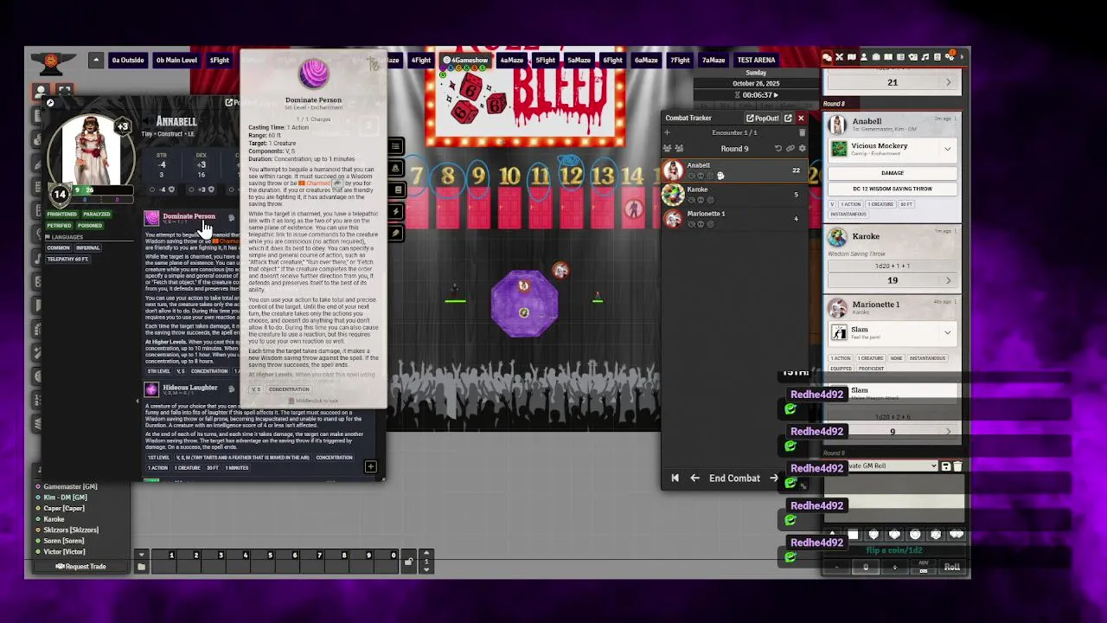Expand the roll total 21 chevron
The width and height of the screenshot is (1107, 623).
948,82
